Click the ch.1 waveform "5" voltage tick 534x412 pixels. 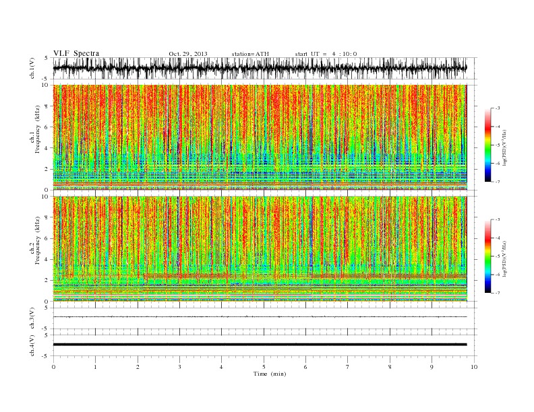47,58
